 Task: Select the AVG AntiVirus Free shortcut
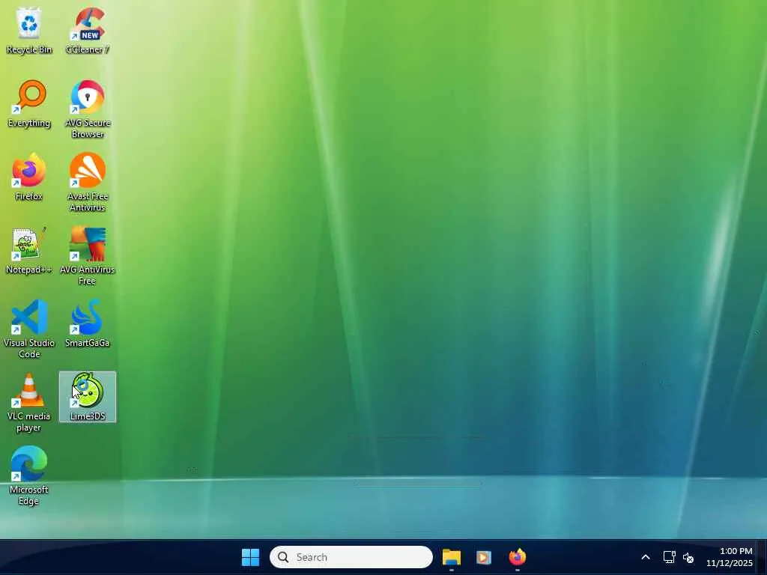pyautogui.click(x=88, y=256)
